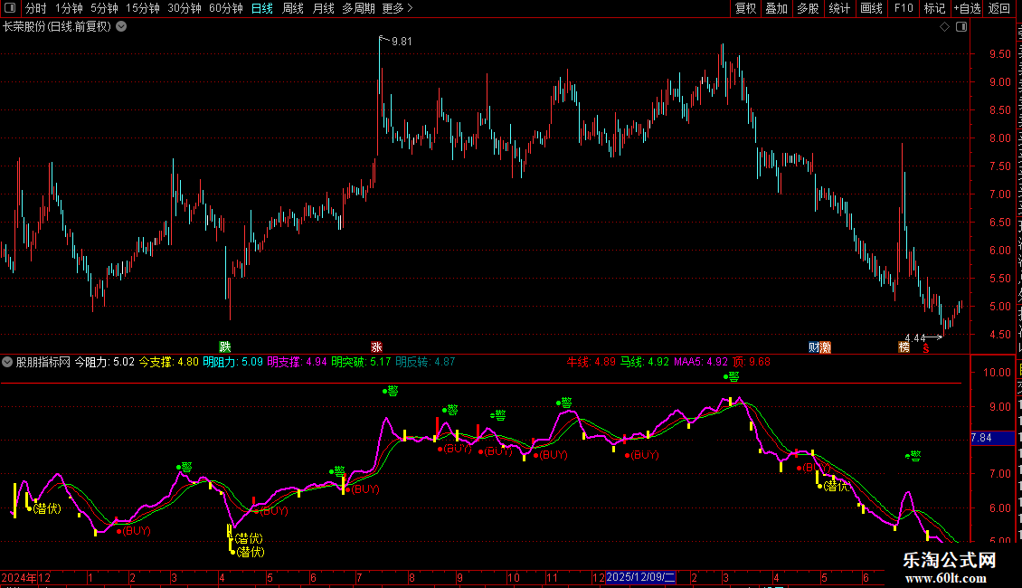
Task: Click the MAA5: 4.92 indicator value
Action: [701, 362]
